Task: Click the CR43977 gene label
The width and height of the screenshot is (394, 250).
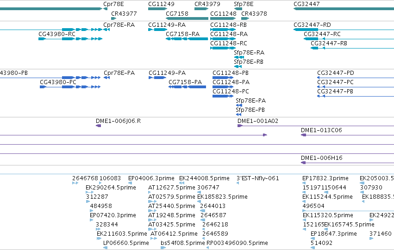Action: pyautogui.click(x=124, y=13)
